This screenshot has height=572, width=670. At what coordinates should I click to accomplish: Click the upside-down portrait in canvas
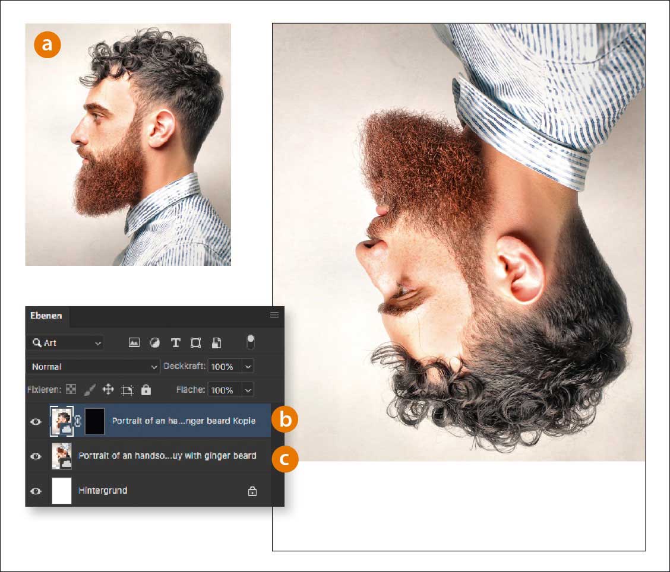click(459, 243)
